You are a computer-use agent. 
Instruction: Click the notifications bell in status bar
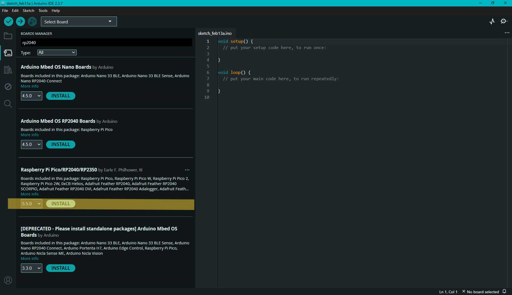(504, 291)
